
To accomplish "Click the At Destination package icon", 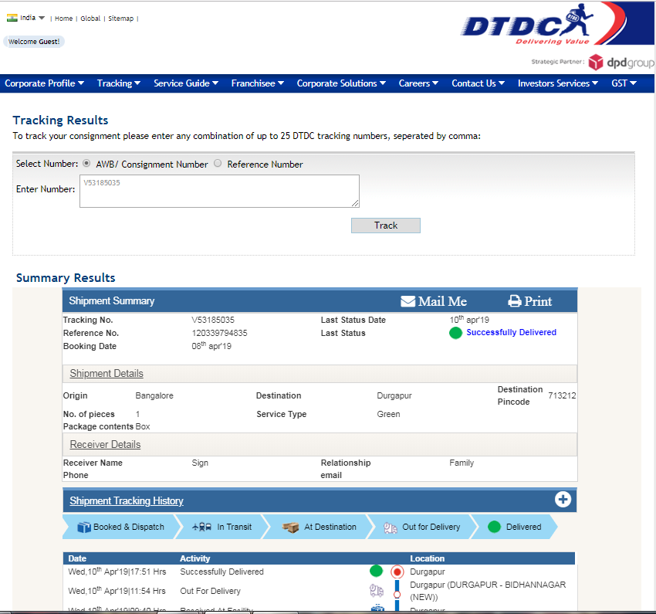I will (291, 527).
